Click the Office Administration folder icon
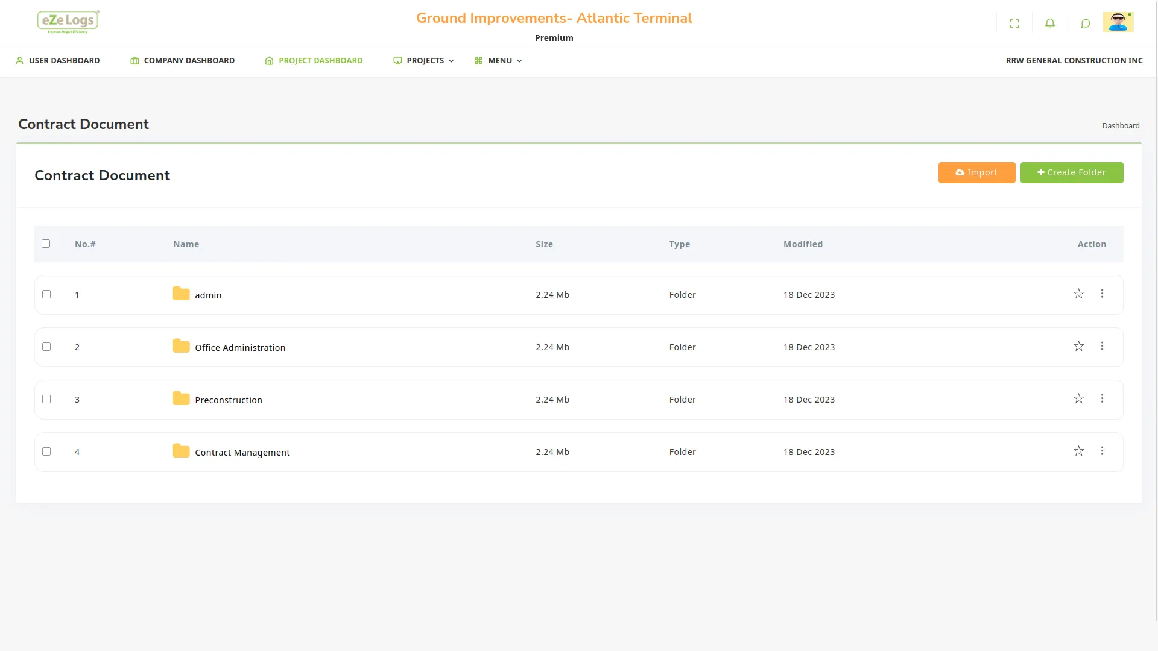 pyautogui.click(x=181, y=347)
